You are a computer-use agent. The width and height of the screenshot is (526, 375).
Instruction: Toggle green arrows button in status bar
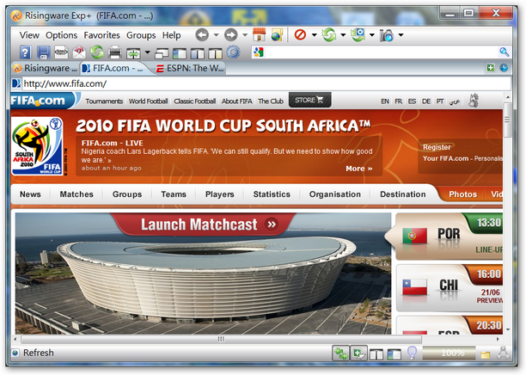click(x=341, y=353)
